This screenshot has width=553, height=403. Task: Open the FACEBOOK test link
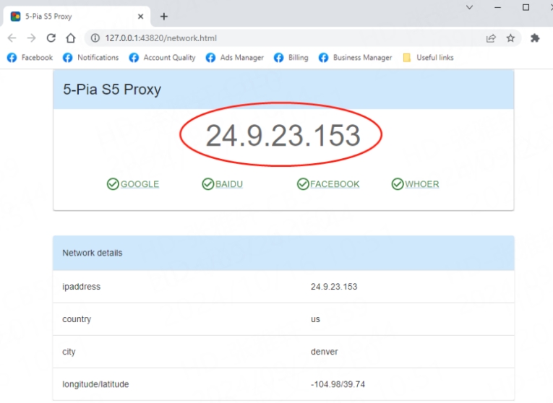pyautogui.click(x=335, y=184)
